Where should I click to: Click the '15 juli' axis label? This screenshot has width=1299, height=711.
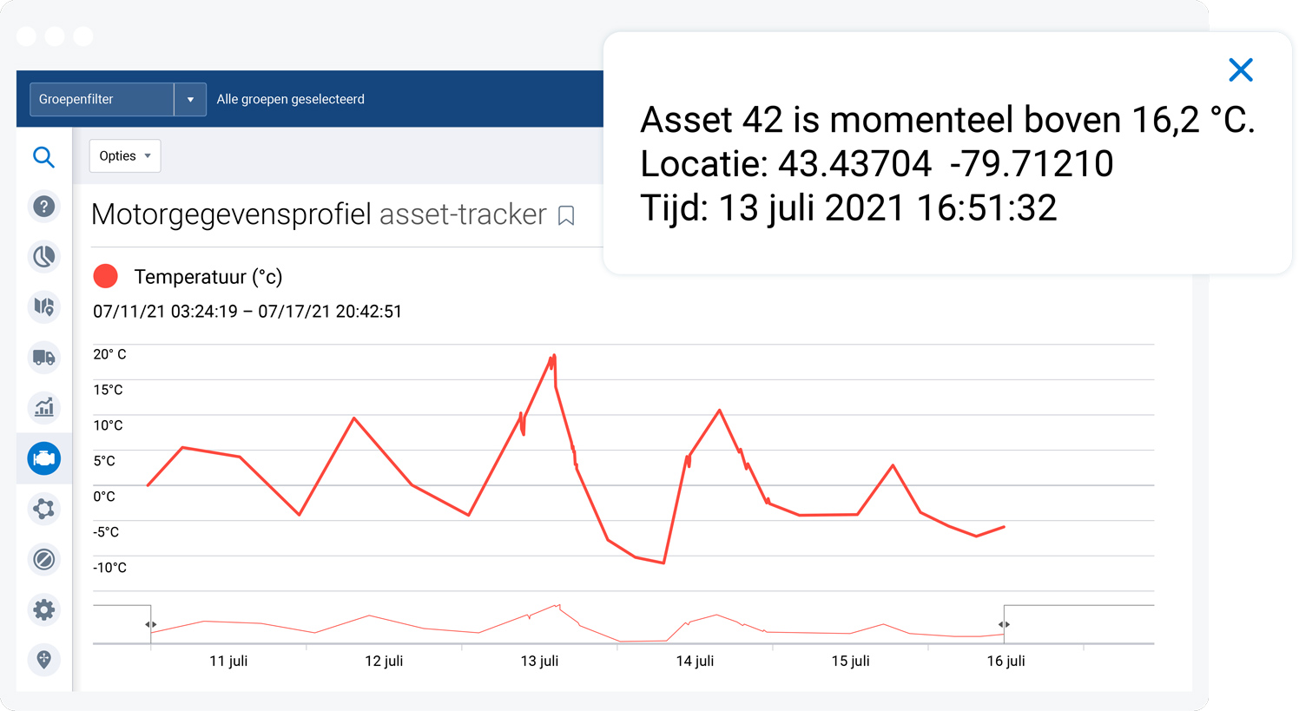850,662
